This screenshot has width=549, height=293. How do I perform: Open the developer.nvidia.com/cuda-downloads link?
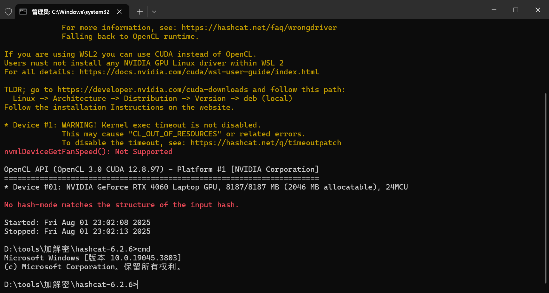pos(152,90)
